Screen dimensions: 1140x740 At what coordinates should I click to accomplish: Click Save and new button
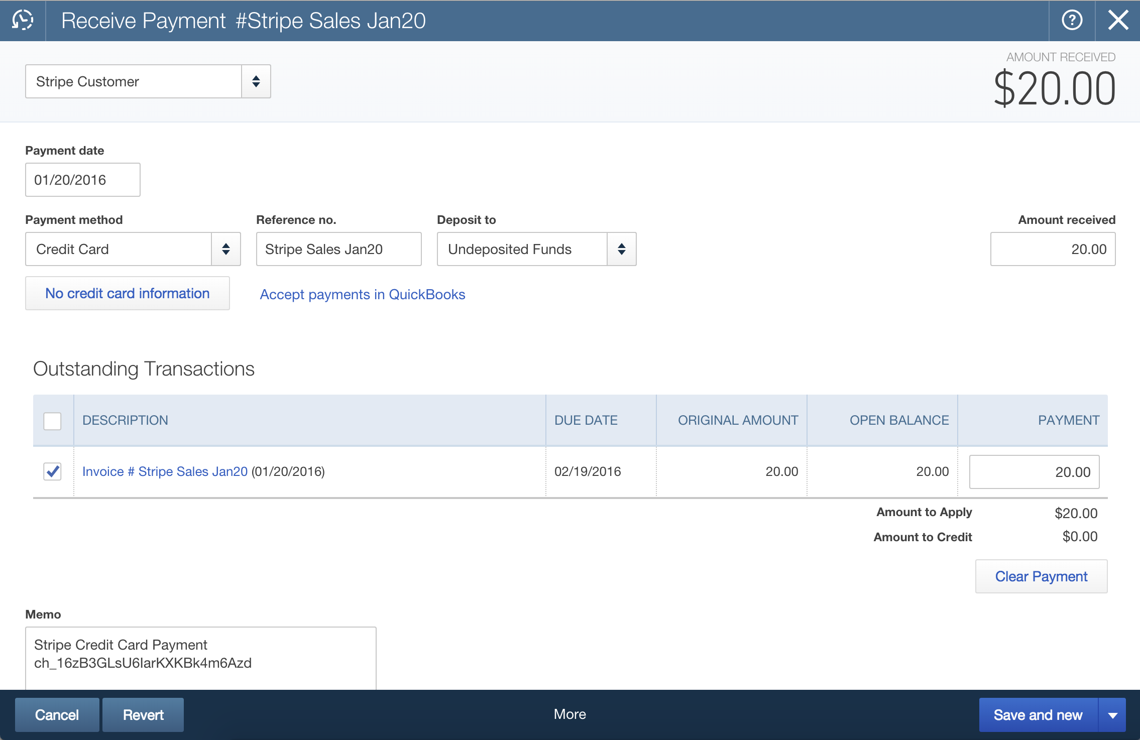1038,715
